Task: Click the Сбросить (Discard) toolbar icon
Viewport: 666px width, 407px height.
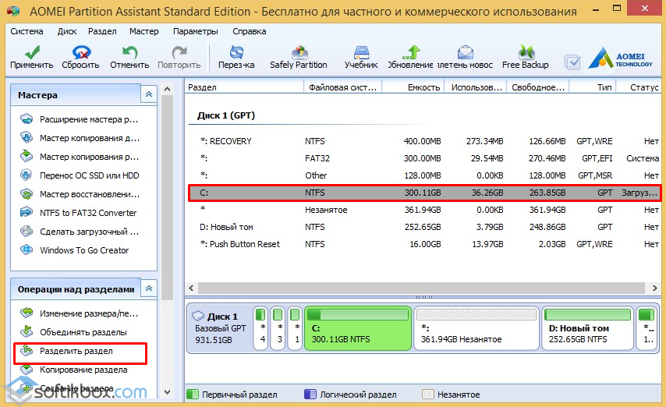Action: (x=80, y=56)
